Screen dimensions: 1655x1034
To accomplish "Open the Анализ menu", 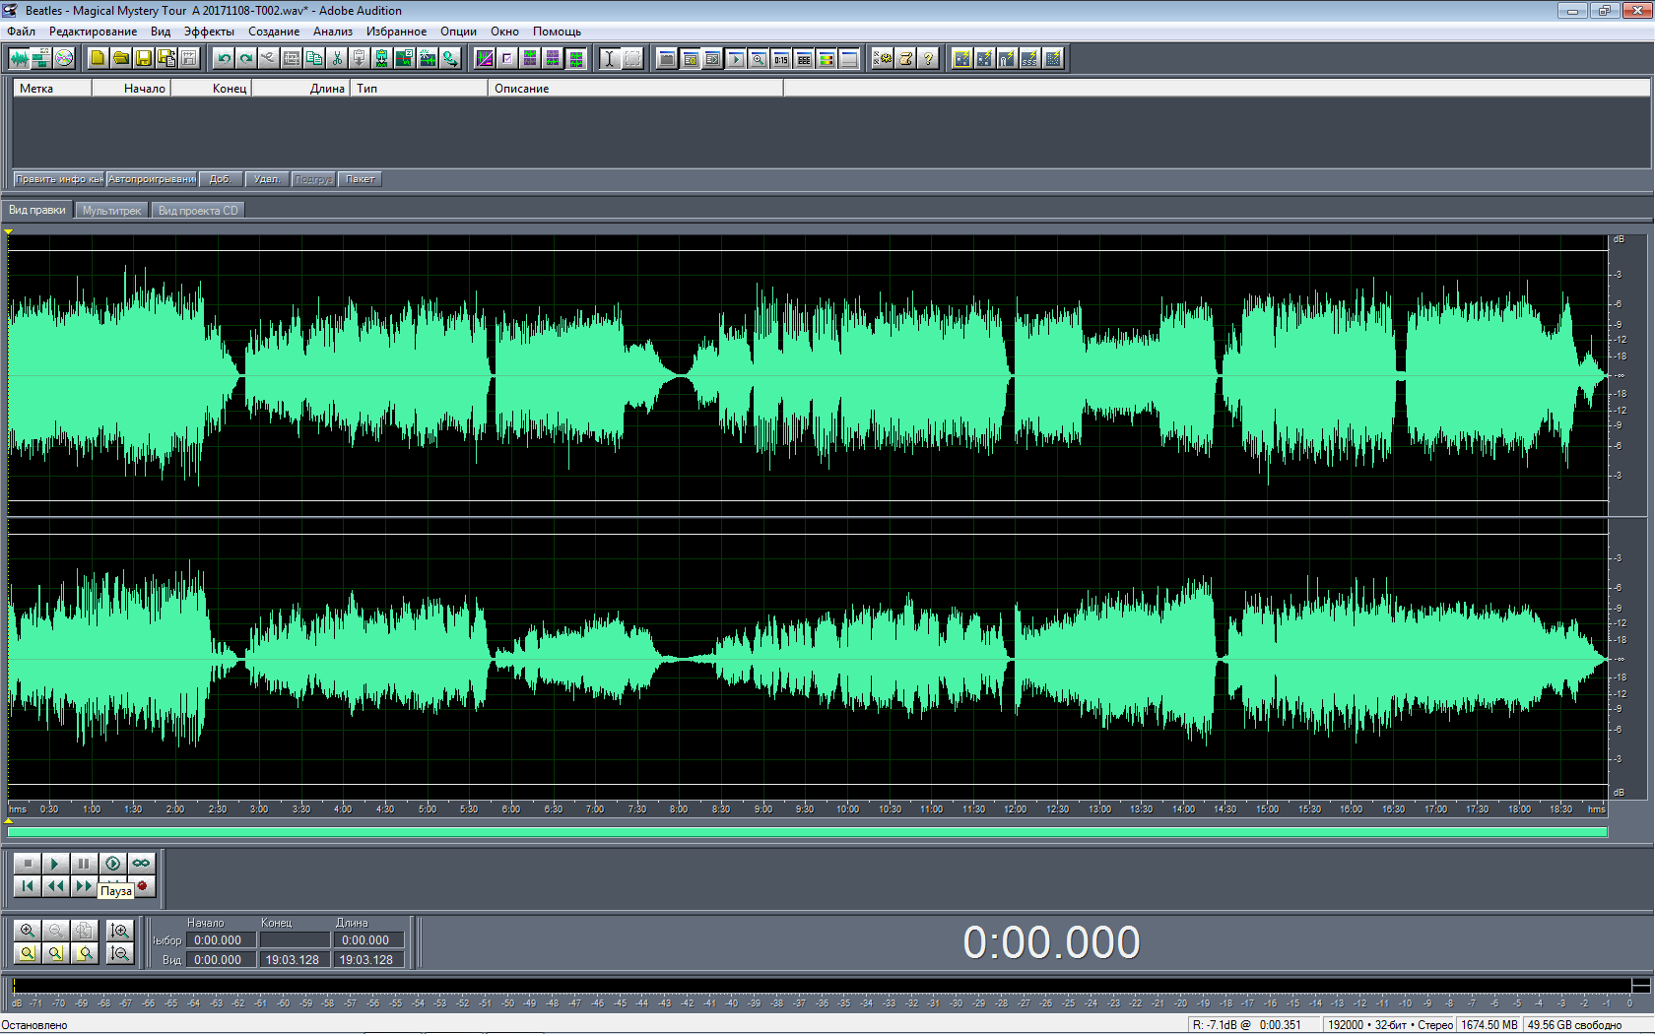I will click(x=333, y=32).
